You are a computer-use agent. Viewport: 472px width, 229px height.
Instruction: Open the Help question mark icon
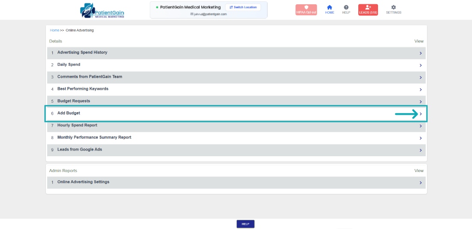tap(346, 7)
